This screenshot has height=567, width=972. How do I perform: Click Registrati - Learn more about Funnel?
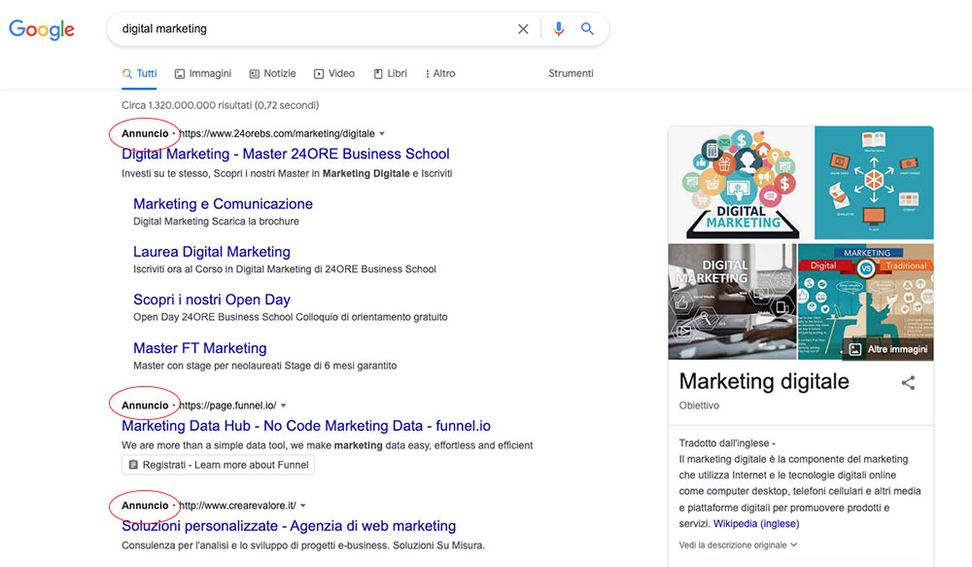tap(218, 465)
